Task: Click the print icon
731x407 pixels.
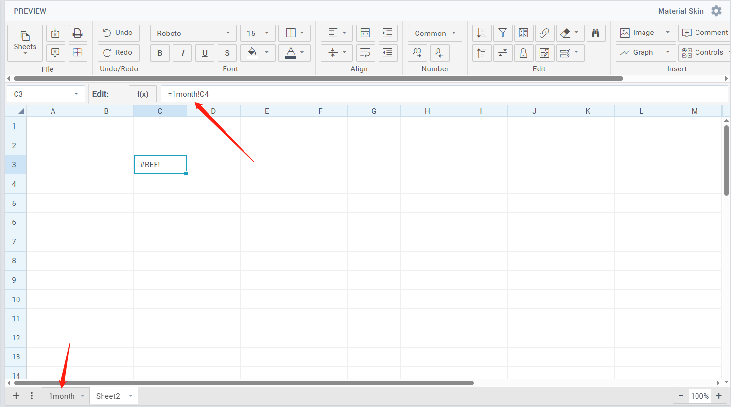Action: pos(78,33)
